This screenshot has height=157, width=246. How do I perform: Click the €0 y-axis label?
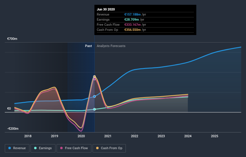[9, 108]
